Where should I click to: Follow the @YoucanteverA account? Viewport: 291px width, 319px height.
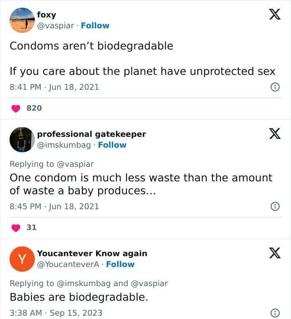pos(121,264)
